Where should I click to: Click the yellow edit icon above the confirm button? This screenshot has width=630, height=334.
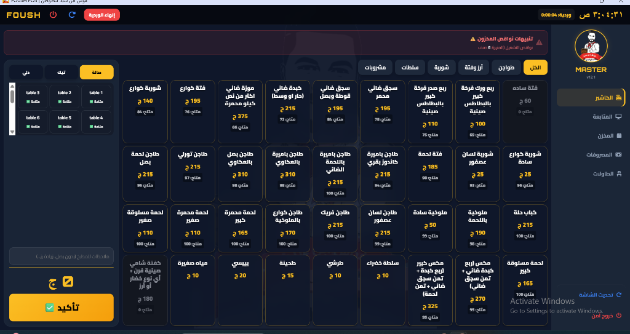pyautogui.click(x=68, y=282)
